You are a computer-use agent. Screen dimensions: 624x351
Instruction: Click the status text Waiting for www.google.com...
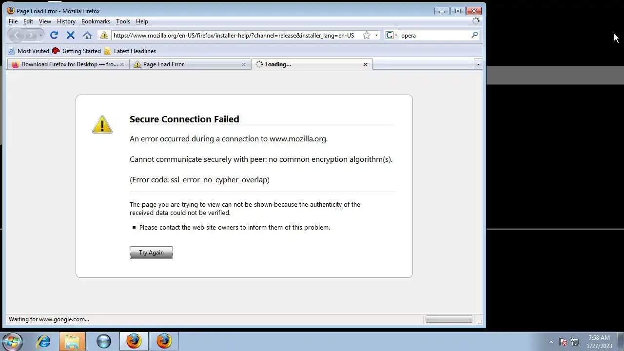pos(49,319)
